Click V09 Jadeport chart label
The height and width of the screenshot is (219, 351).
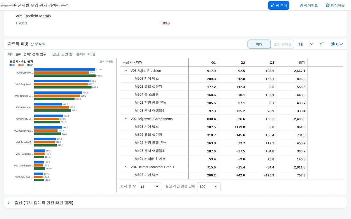point(24,177)
